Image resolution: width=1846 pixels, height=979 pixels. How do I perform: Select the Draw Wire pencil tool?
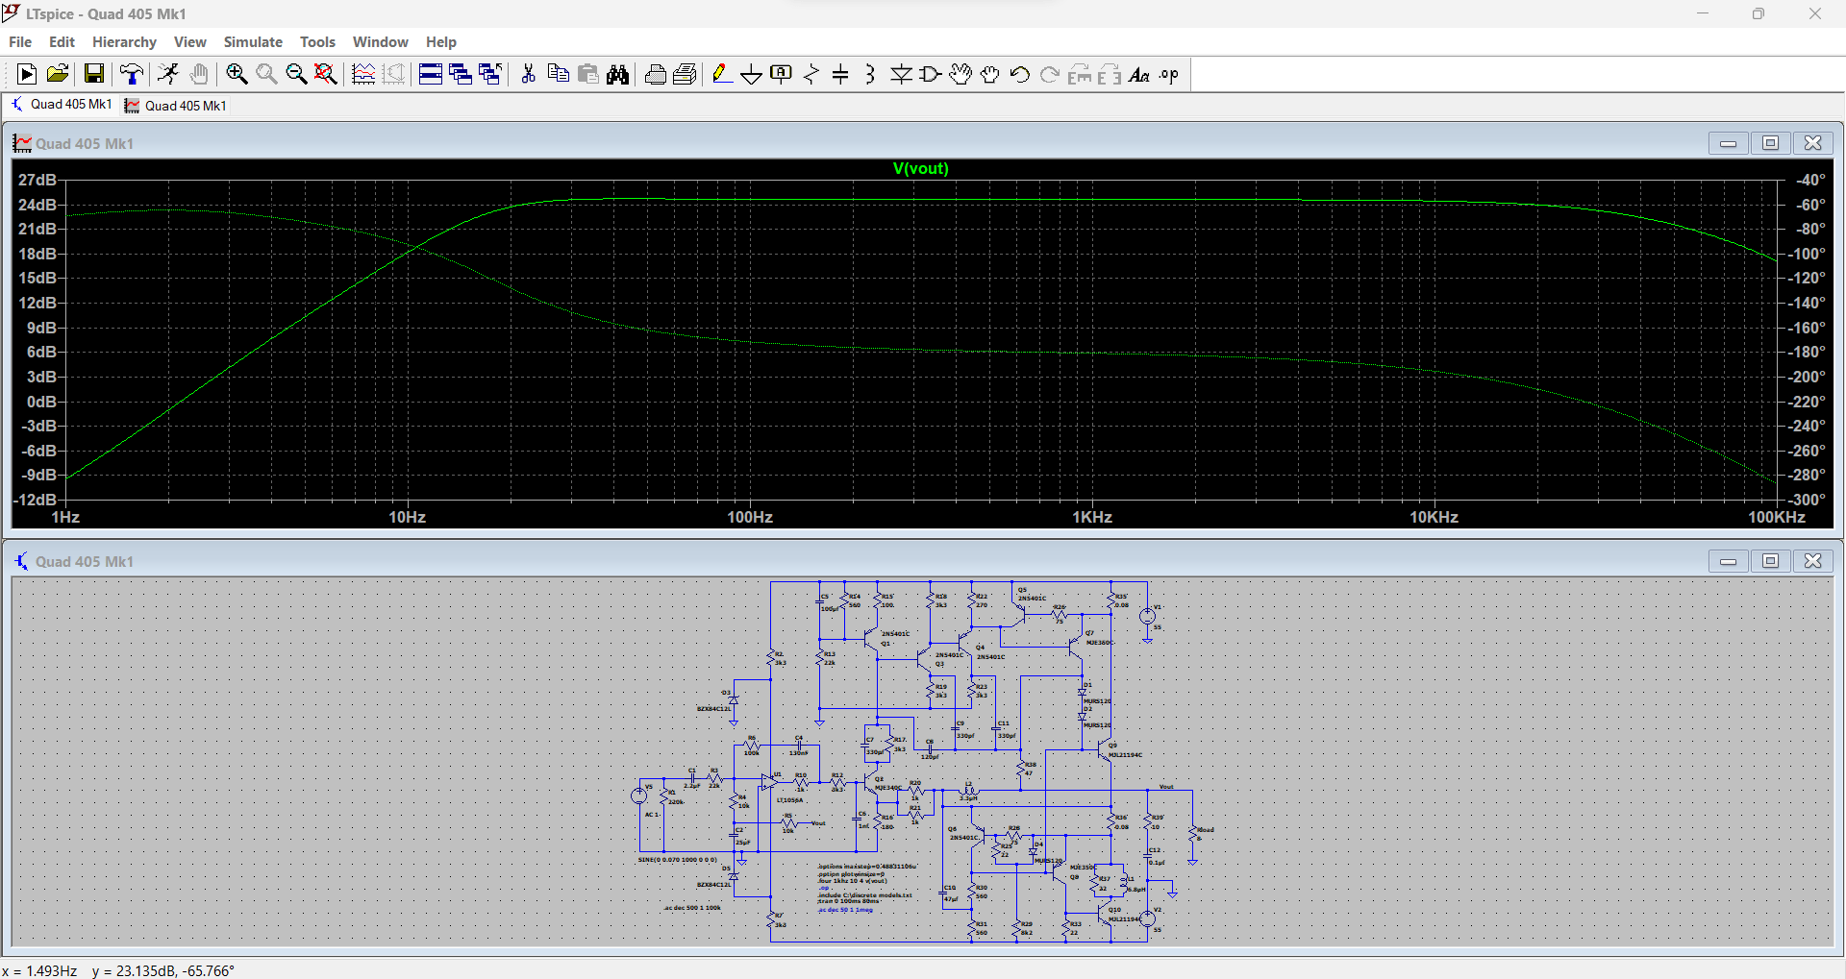coord(722,74)
